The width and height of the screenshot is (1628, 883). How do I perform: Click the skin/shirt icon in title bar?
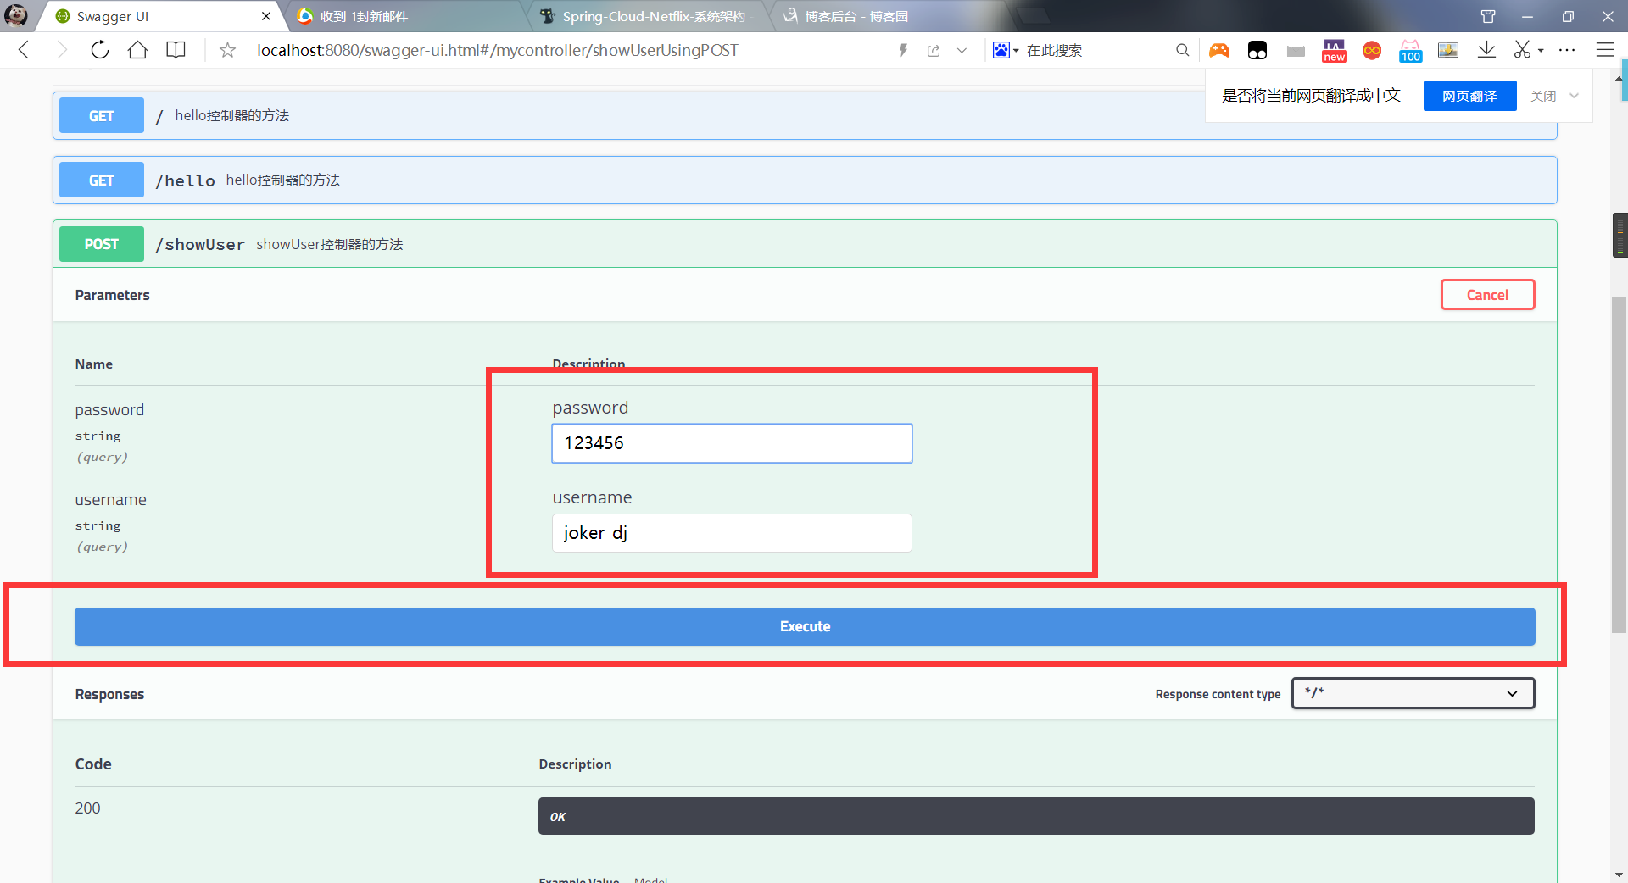click(1488, 16)
